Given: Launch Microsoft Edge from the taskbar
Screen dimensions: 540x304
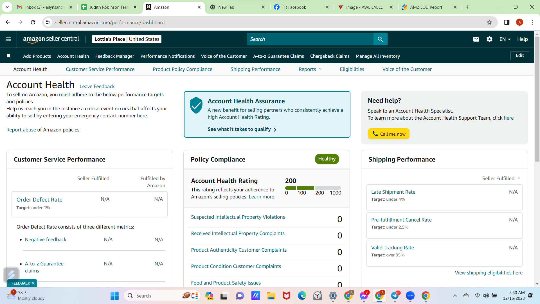Looking at the screenshot, I should tap(302, 296).
